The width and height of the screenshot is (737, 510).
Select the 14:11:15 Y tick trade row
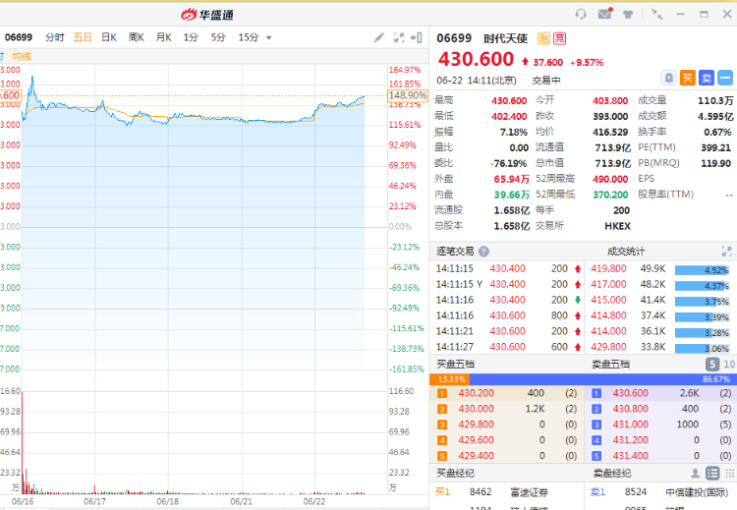point(507,284)
